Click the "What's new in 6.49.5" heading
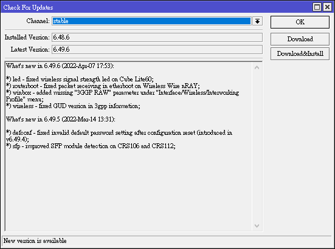The image size is (335, 249). (x=61, y=119)
